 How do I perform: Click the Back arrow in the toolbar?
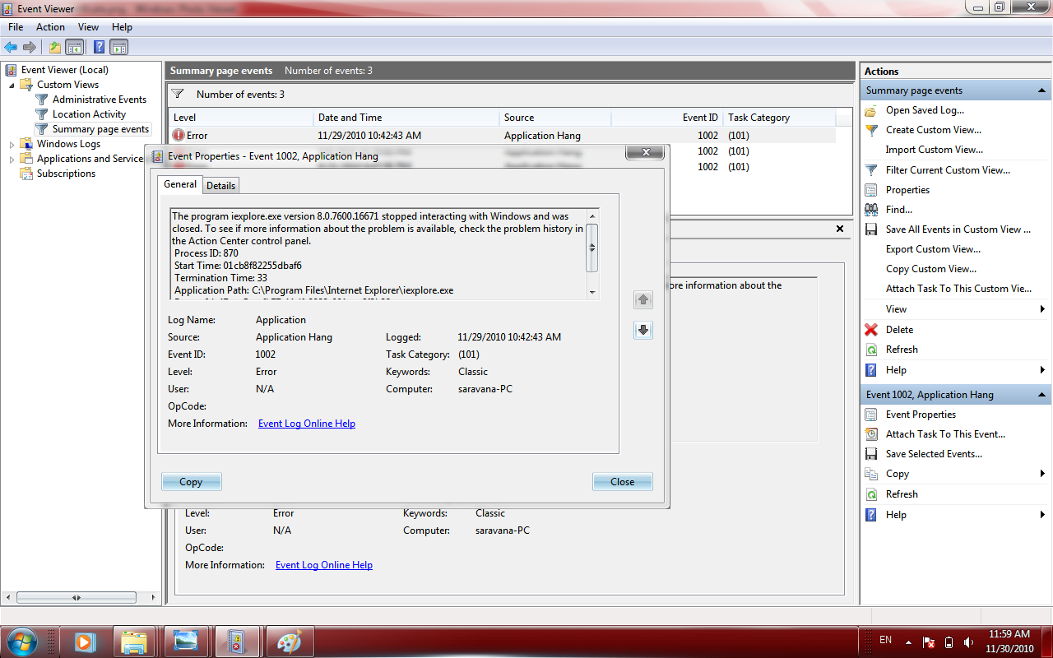[11, 47]
